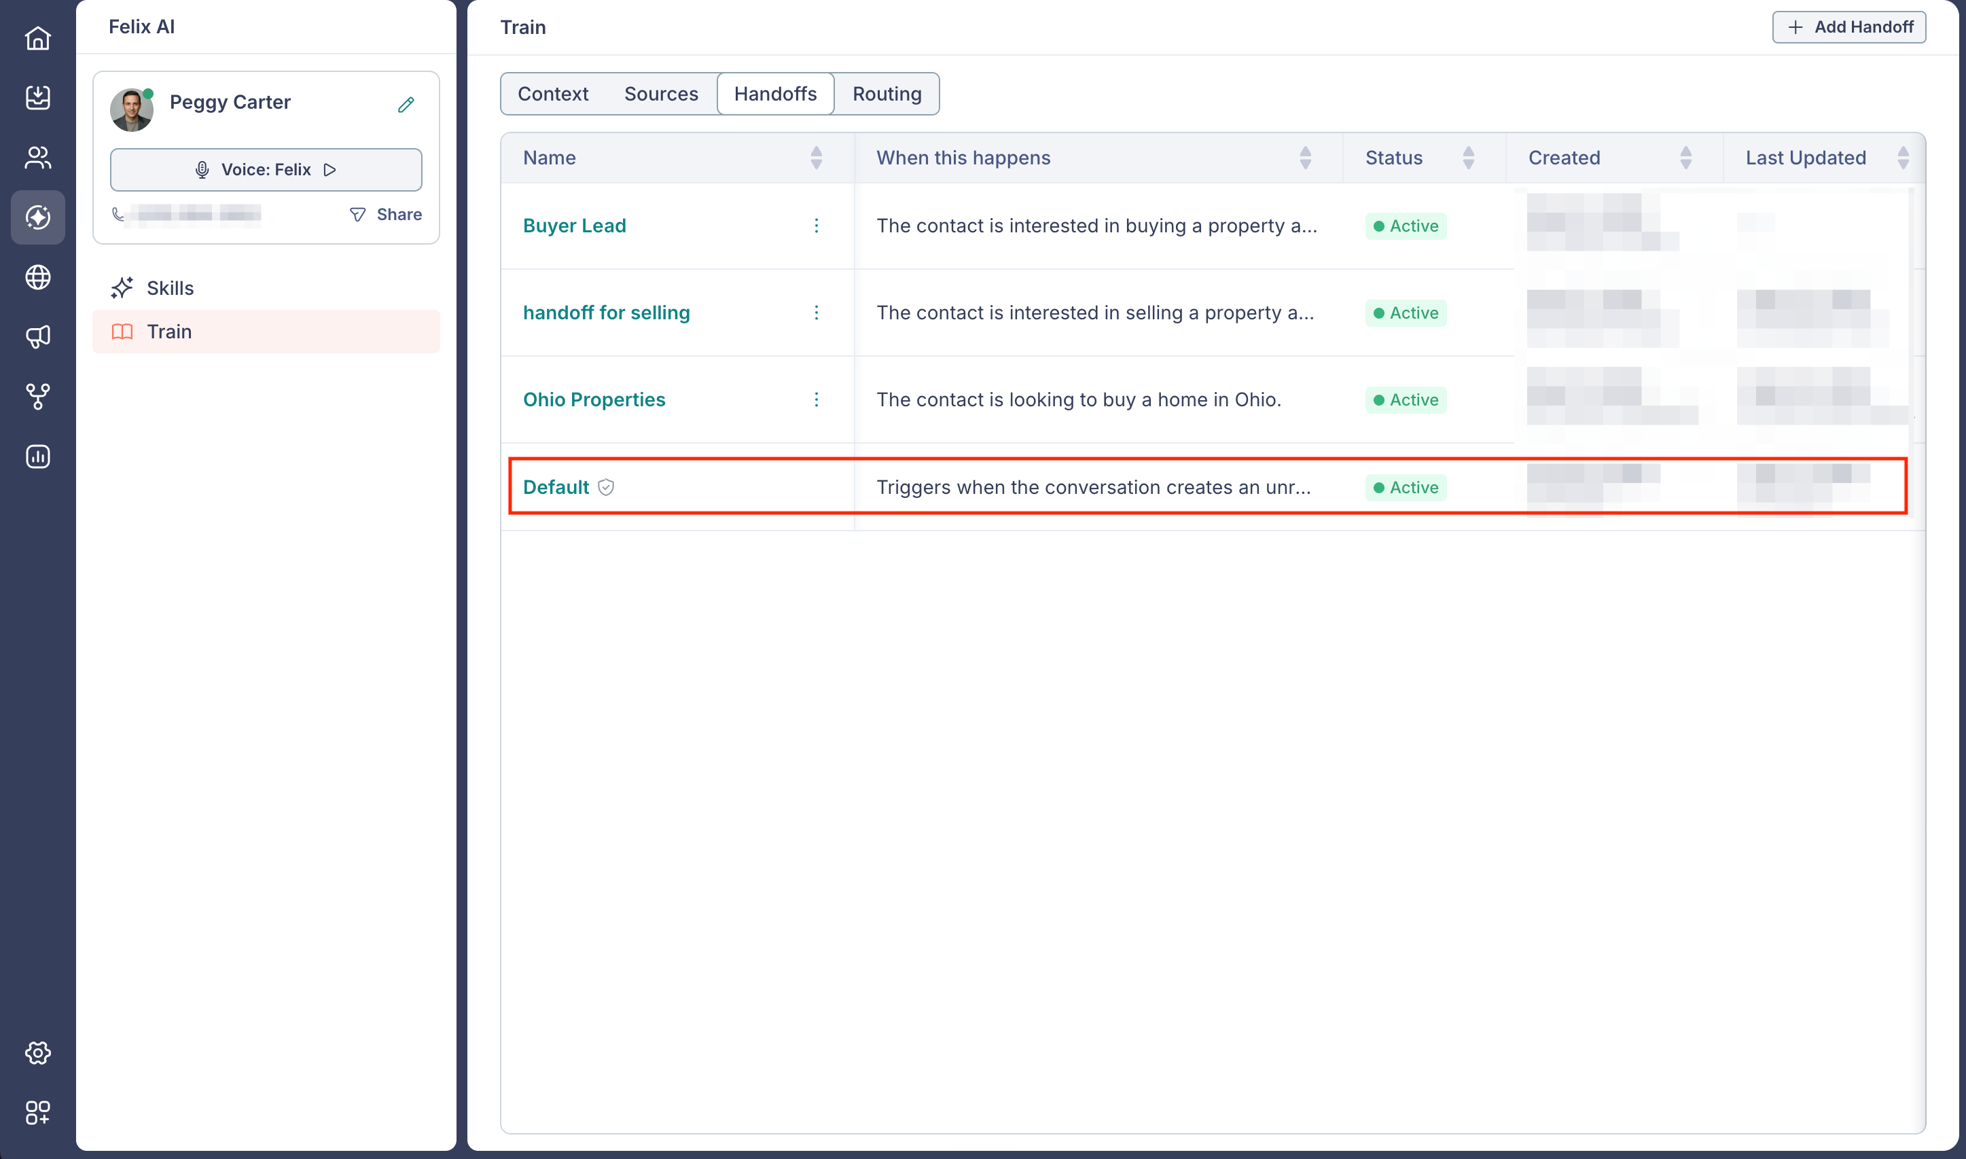Click the globe icon in sidebar
The image size is (1966, 1159).
click(37, 277)
